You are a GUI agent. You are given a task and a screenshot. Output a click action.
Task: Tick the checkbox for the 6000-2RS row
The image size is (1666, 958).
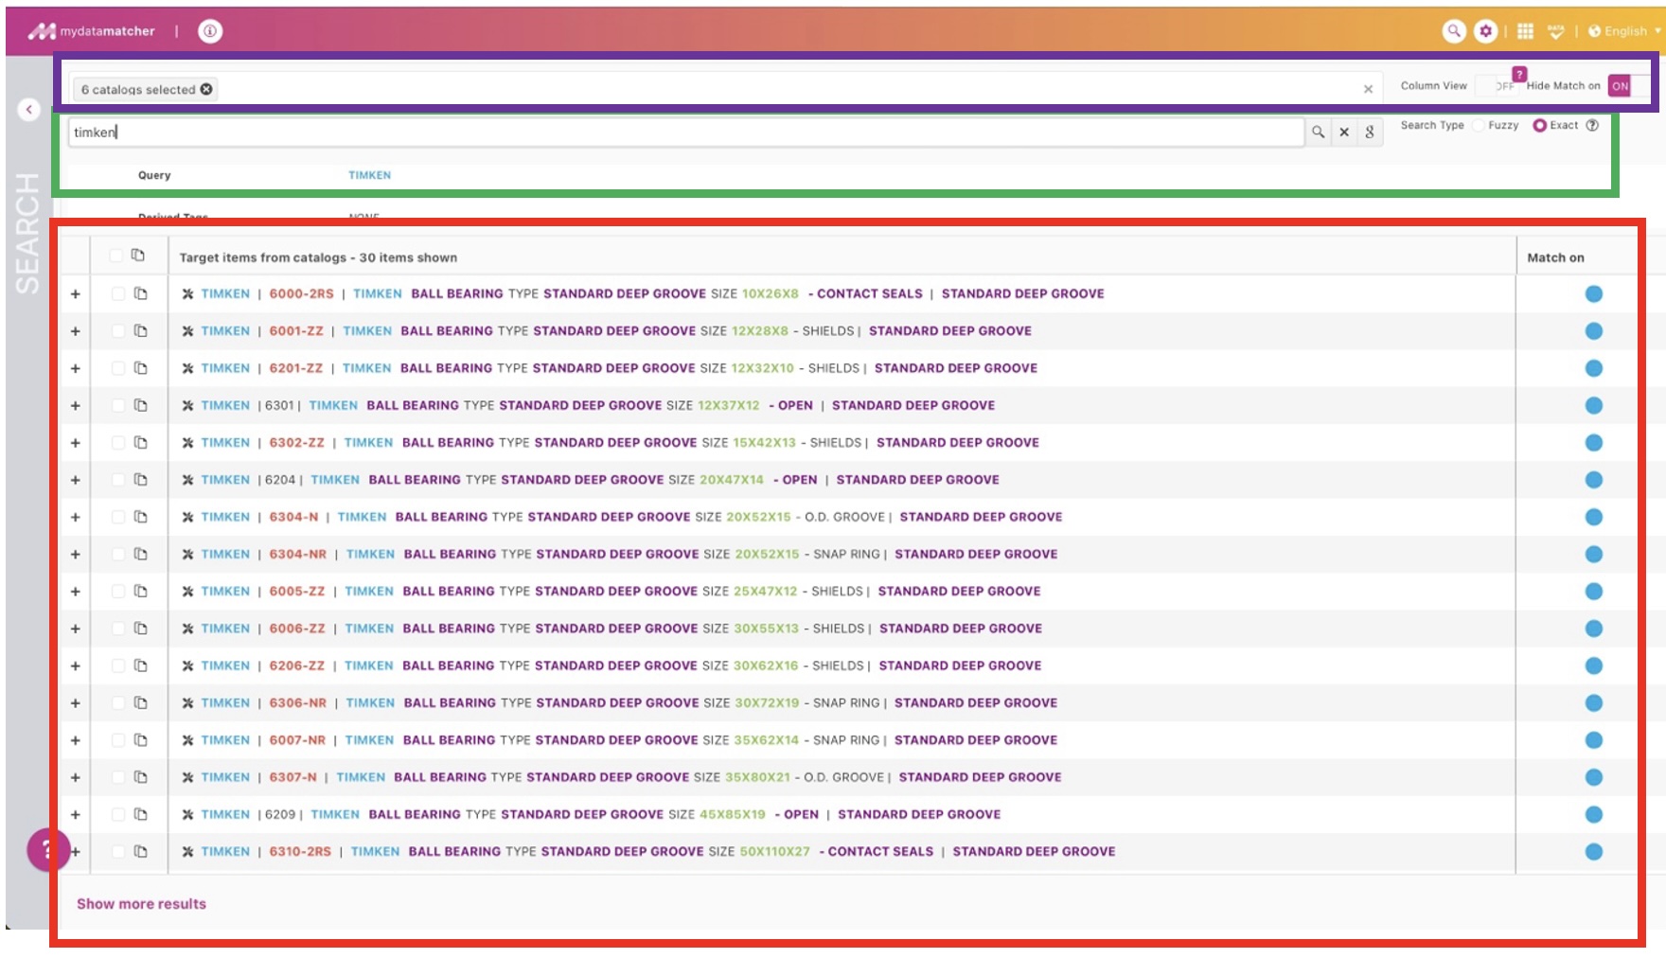tap(118, 293)
